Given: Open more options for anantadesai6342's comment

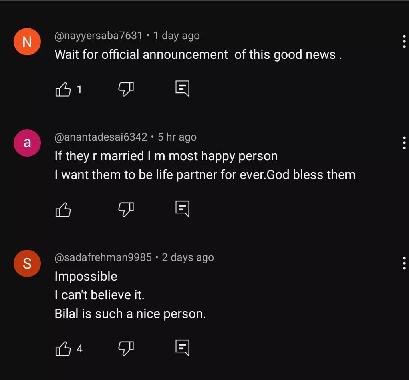Looking at the screenshot, I should [x=404, y=143].
